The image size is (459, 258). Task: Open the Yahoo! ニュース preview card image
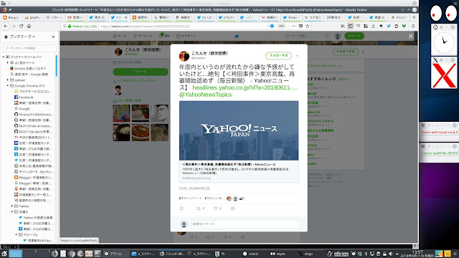(x=239, y=130)
